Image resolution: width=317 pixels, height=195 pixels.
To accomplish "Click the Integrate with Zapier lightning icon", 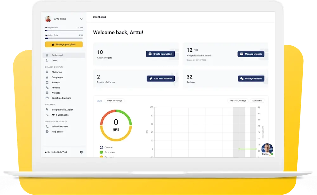I will point(47,110).
